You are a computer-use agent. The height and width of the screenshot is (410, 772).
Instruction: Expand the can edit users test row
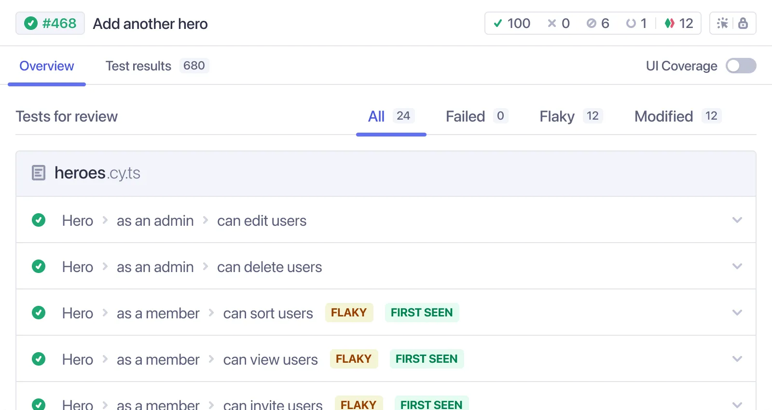737,220
